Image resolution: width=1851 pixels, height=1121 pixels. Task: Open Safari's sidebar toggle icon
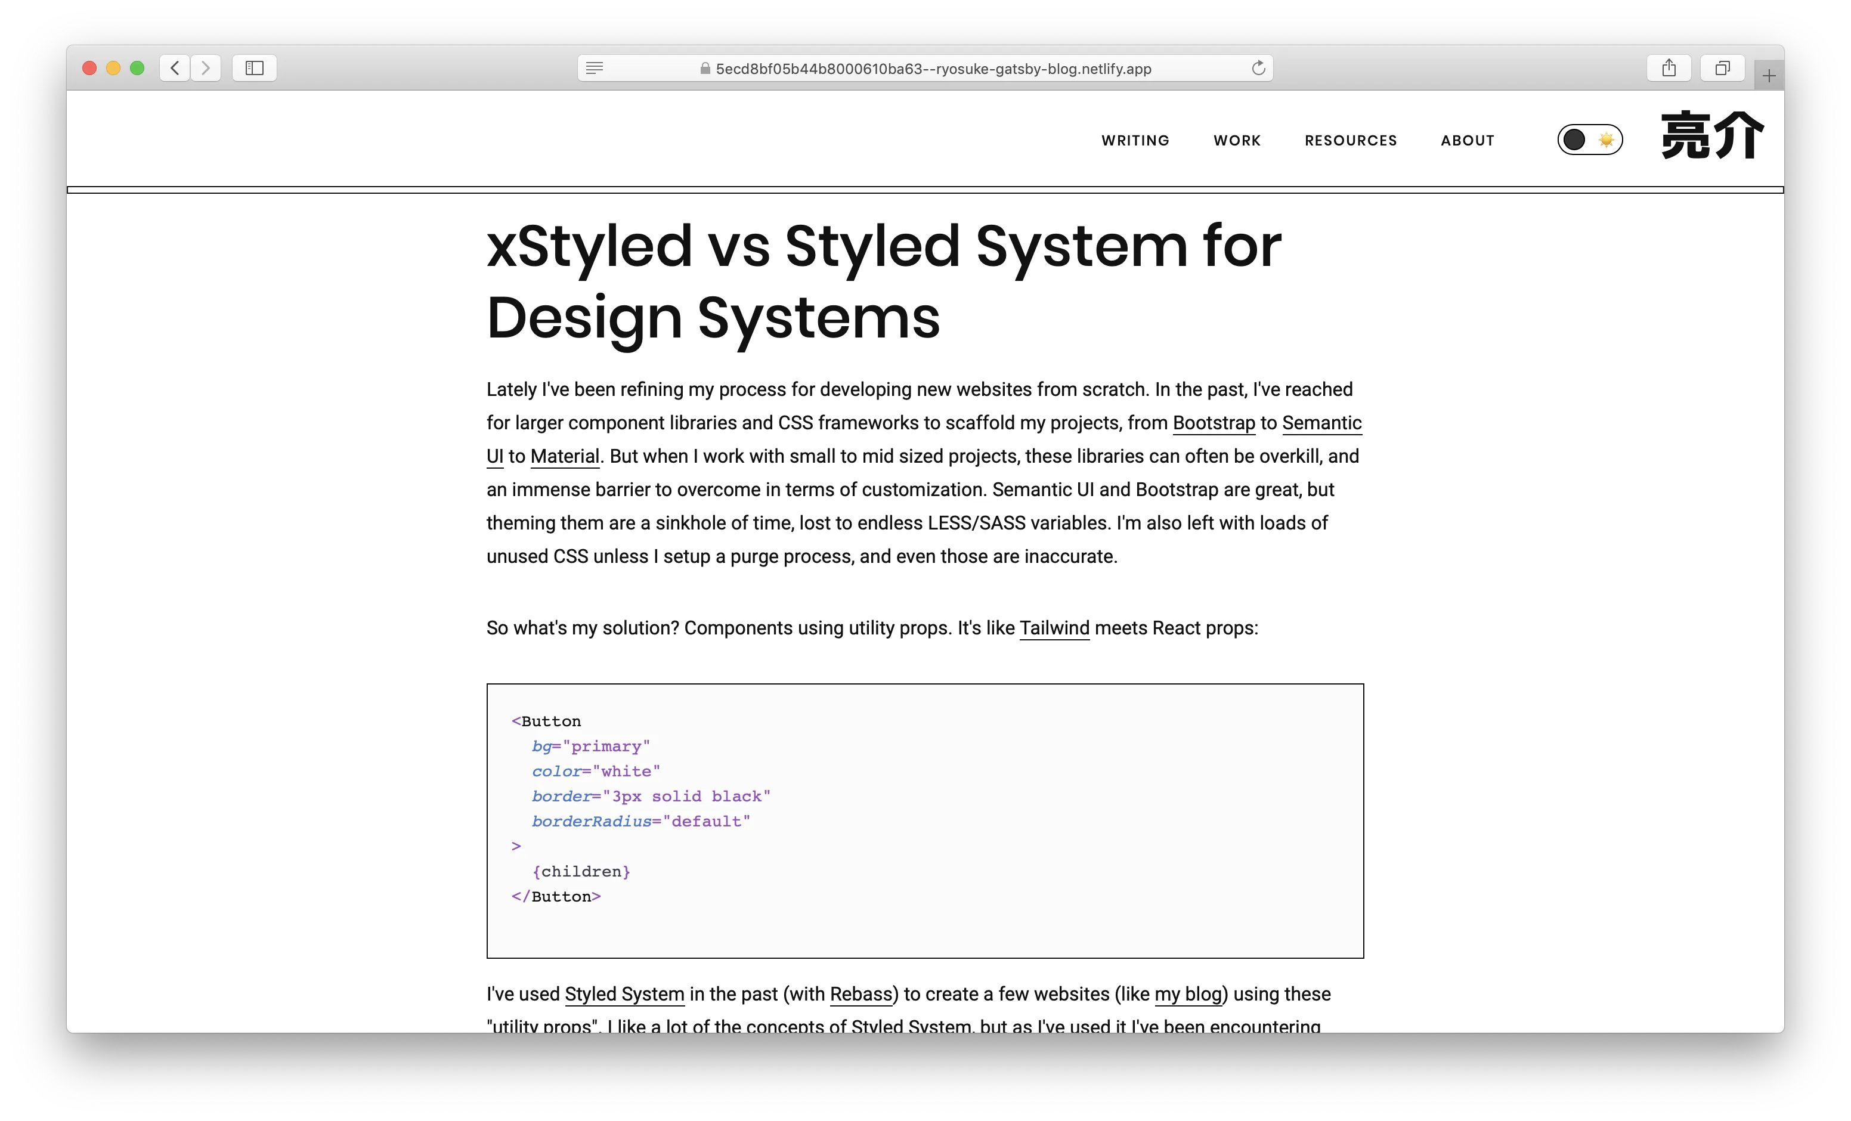(x=254, y=67)
